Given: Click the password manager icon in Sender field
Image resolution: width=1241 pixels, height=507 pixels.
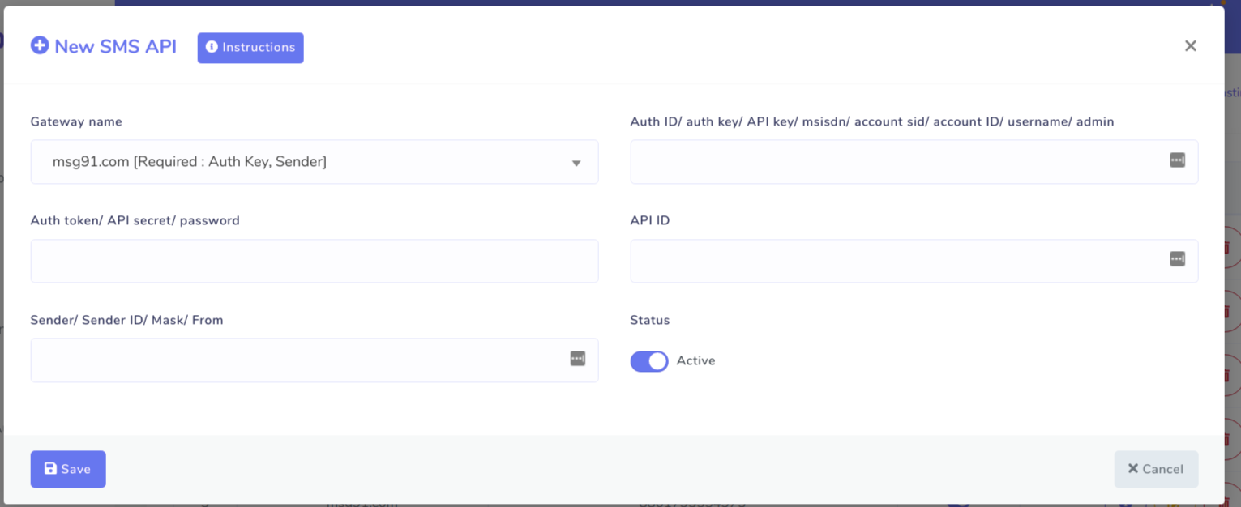Looking at the screenshot, I should click(x=578, y=358).
